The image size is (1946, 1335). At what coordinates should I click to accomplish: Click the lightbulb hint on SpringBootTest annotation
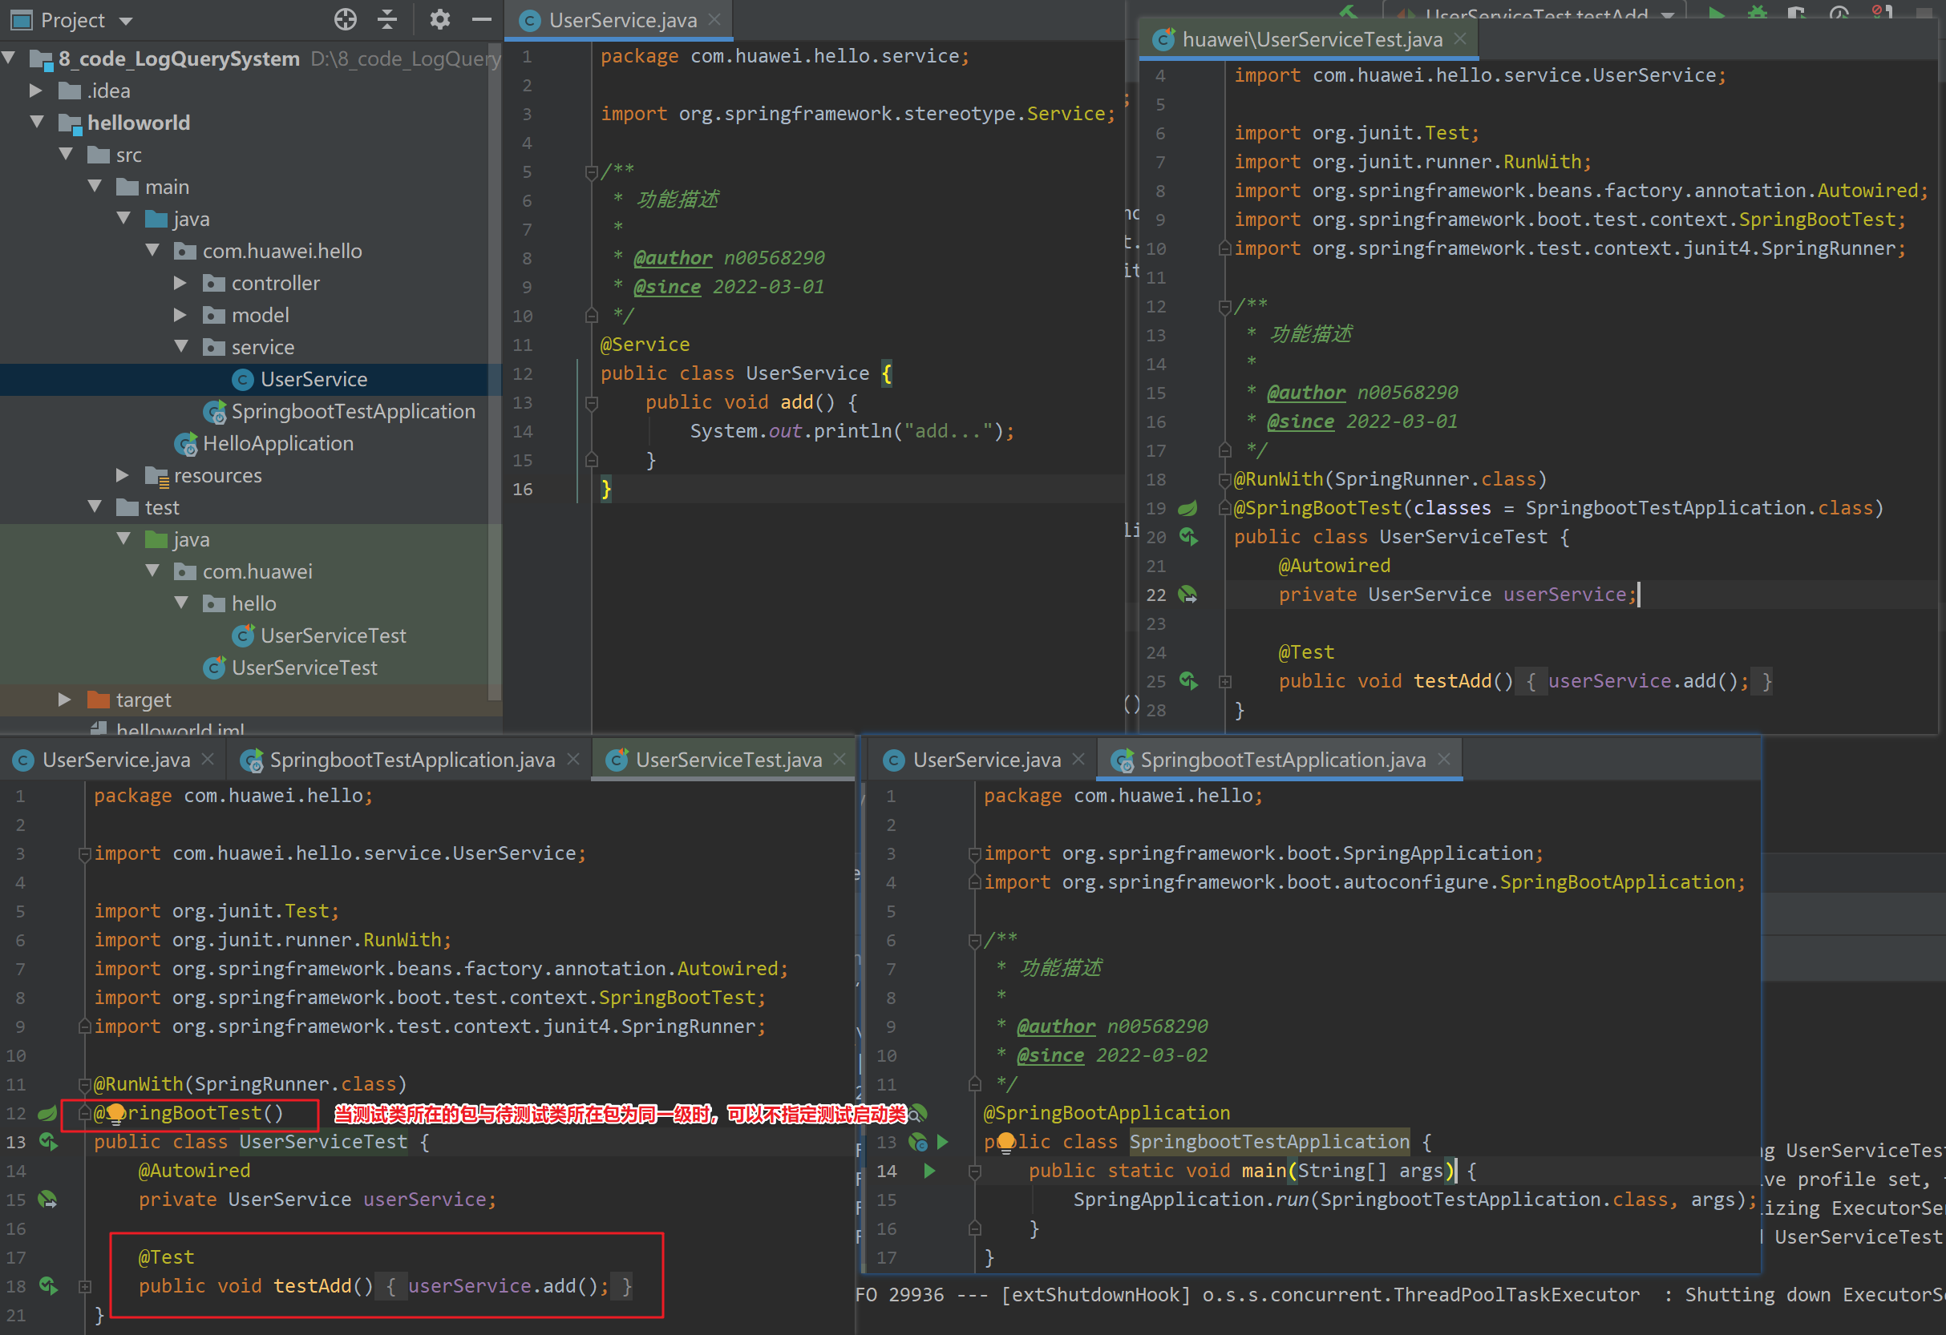[x=115, y=1113]
